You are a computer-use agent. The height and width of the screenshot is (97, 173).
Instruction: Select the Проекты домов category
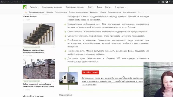[61, 12]
